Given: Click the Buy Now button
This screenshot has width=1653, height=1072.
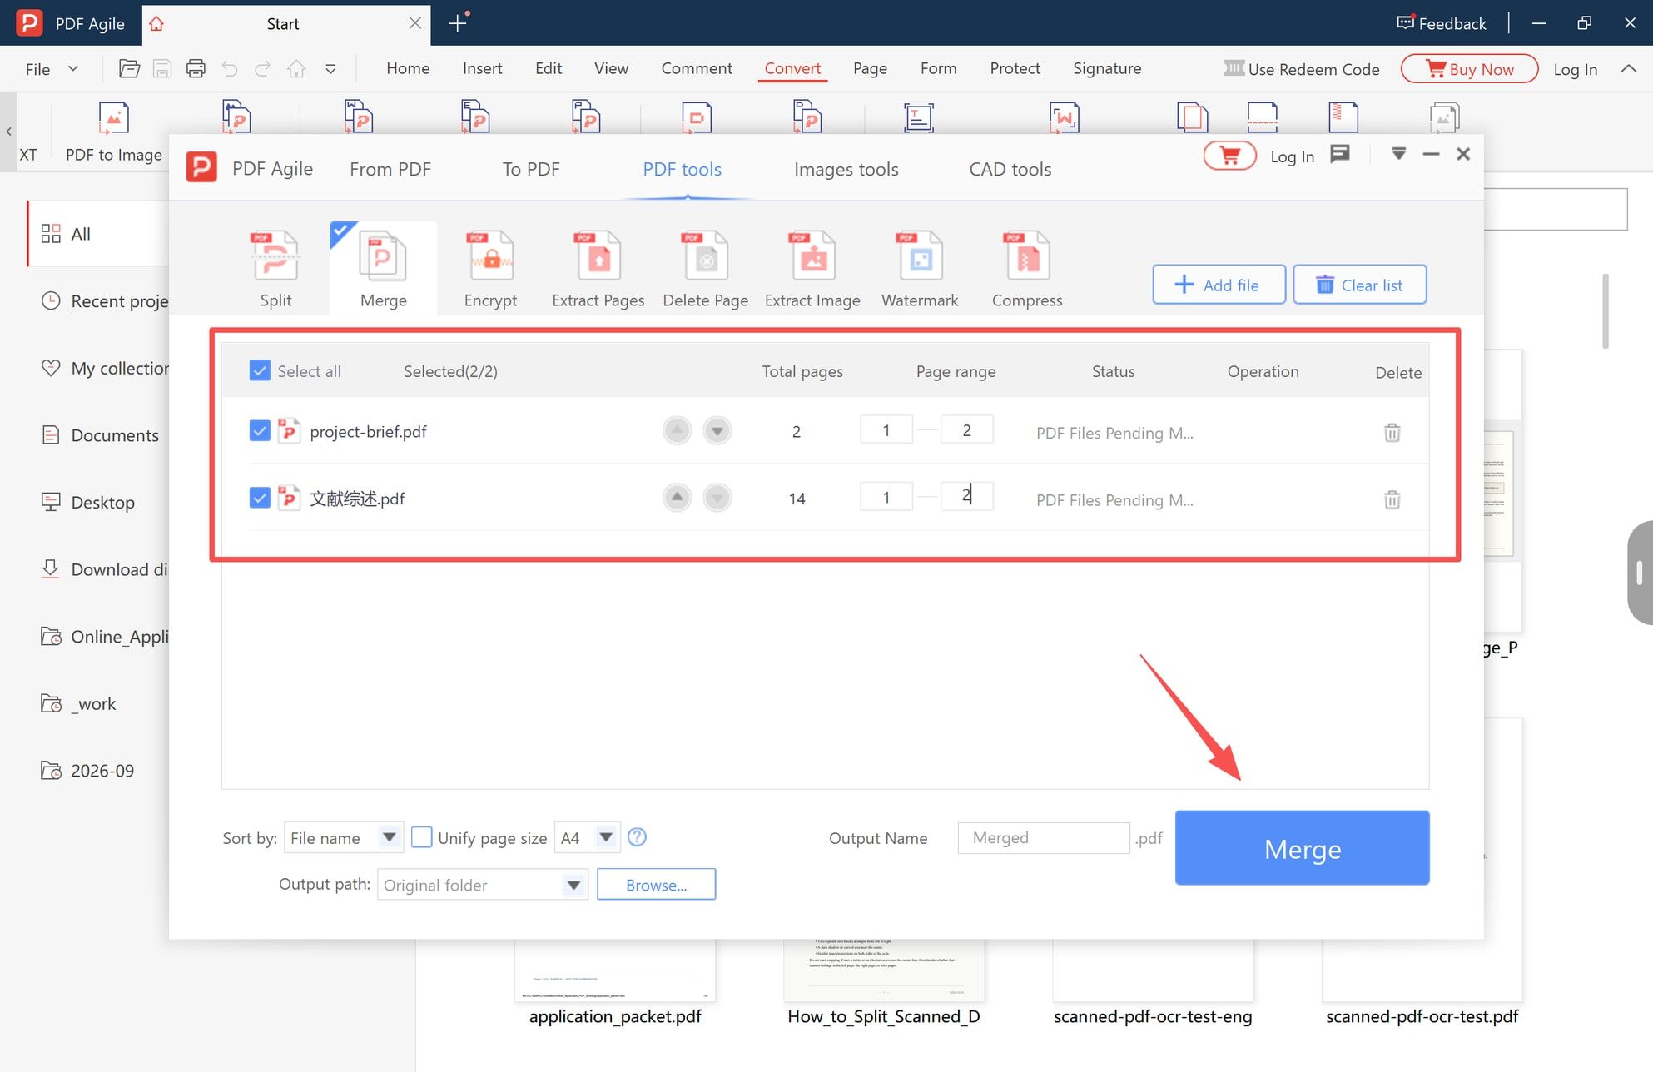Looking at the screenshot, I should [1470, 69].
